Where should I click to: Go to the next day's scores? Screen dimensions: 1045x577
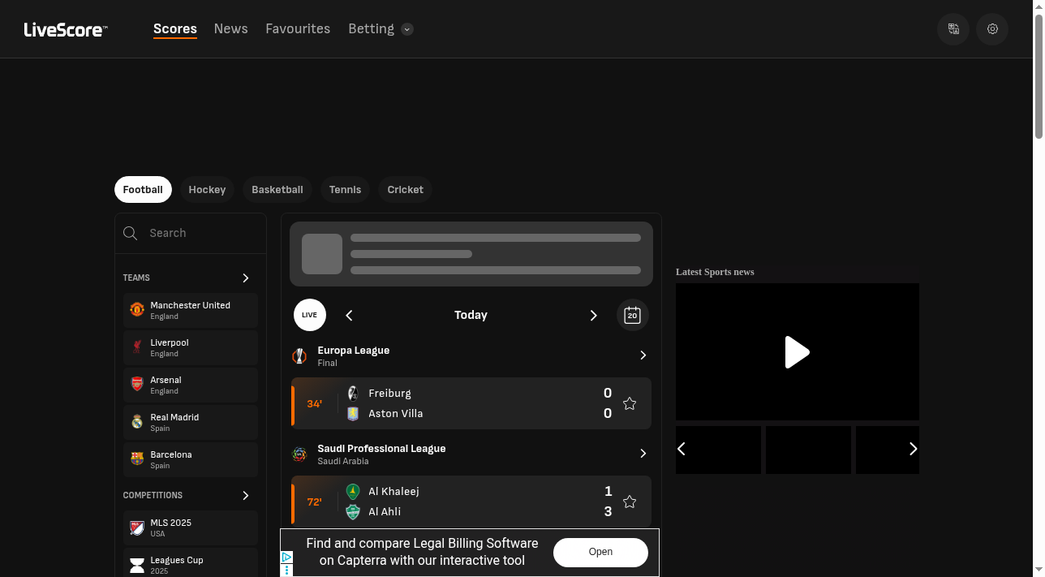(x=593, y=315)
